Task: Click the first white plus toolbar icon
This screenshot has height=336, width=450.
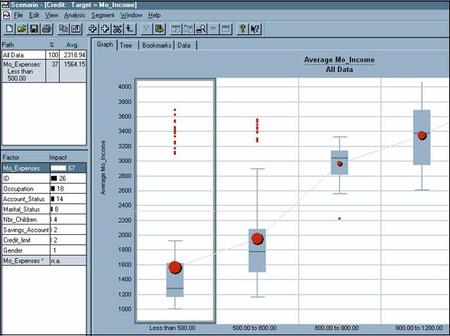Action: [93, 29]
